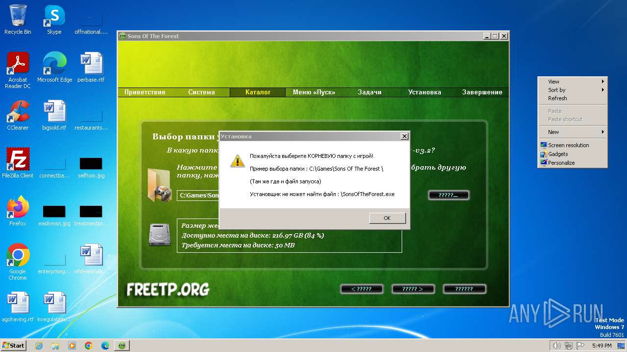Select the enterpriseg desktop file

[54, 262]
